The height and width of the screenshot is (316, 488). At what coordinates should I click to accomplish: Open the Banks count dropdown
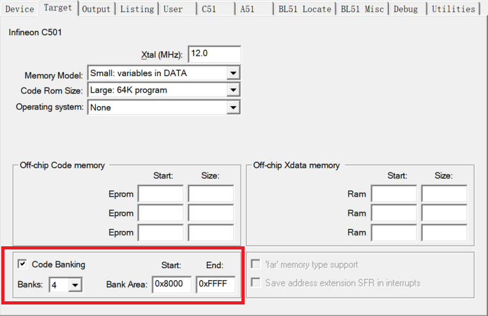pyautogui.click(x=75, y=285)
